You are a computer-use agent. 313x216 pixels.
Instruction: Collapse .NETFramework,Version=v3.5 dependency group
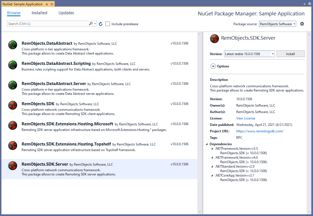pos(212,149)
